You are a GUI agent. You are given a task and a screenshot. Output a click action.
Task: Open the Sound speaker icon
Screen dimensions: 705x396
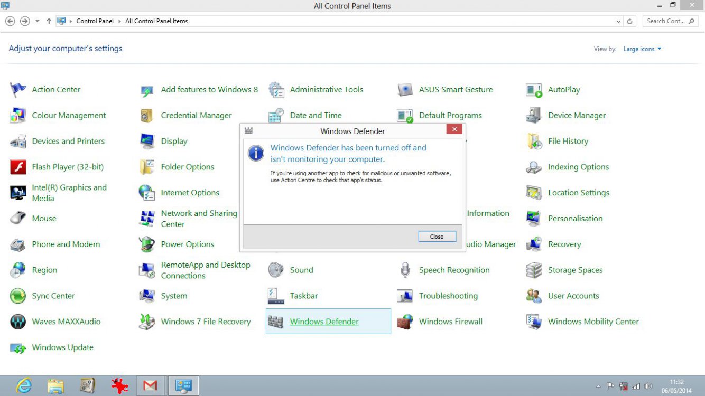(x=276, y=270)
